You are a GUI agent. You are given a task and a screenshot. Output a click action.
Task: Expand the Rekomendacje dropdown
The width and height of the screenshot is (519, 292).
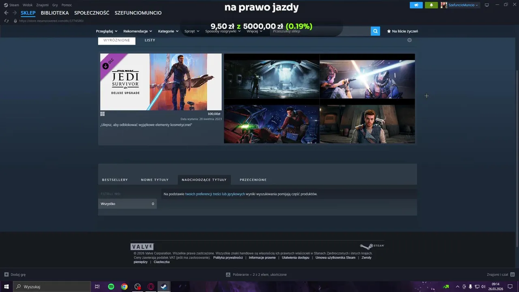click(x=138, y=31)
